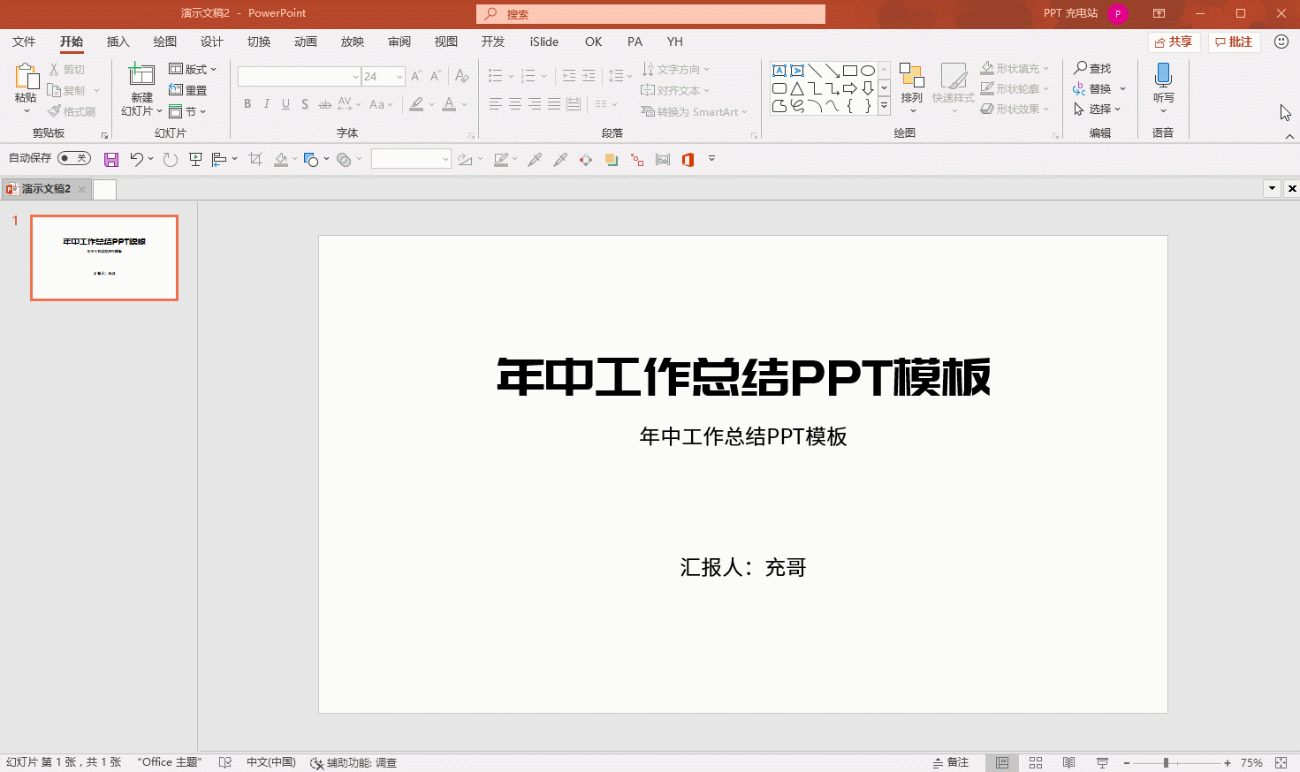The height and width of the screenshot is (772, 1300).
Task: Toggle Notes (备注) pane in status bar
Action: pyautogui.click(x=951, y=762)
